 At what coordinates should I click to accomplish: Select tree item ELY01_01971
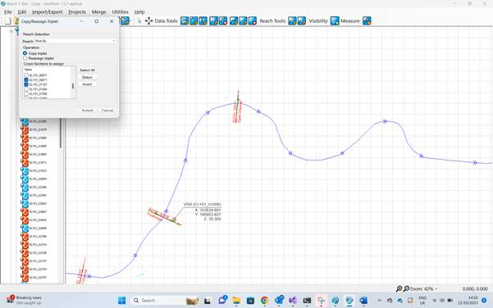(38, 162)
